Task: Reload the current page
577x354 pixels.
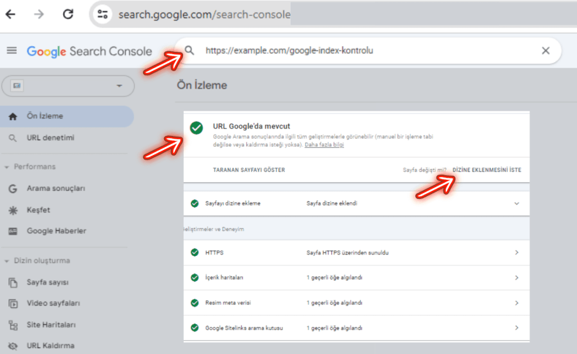Action: point(68,14)
